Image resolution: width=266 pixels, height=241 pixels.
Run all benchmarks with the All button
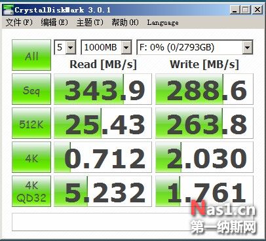click(x=31, y=55)
